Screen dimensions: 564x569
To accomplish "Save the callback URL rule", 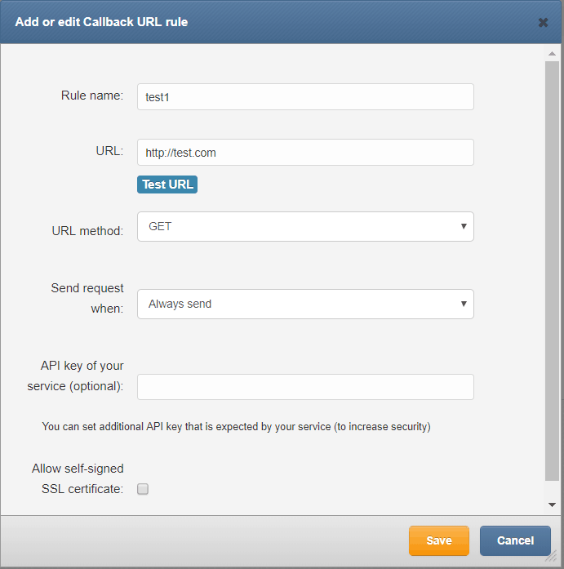I will point(439,540).
